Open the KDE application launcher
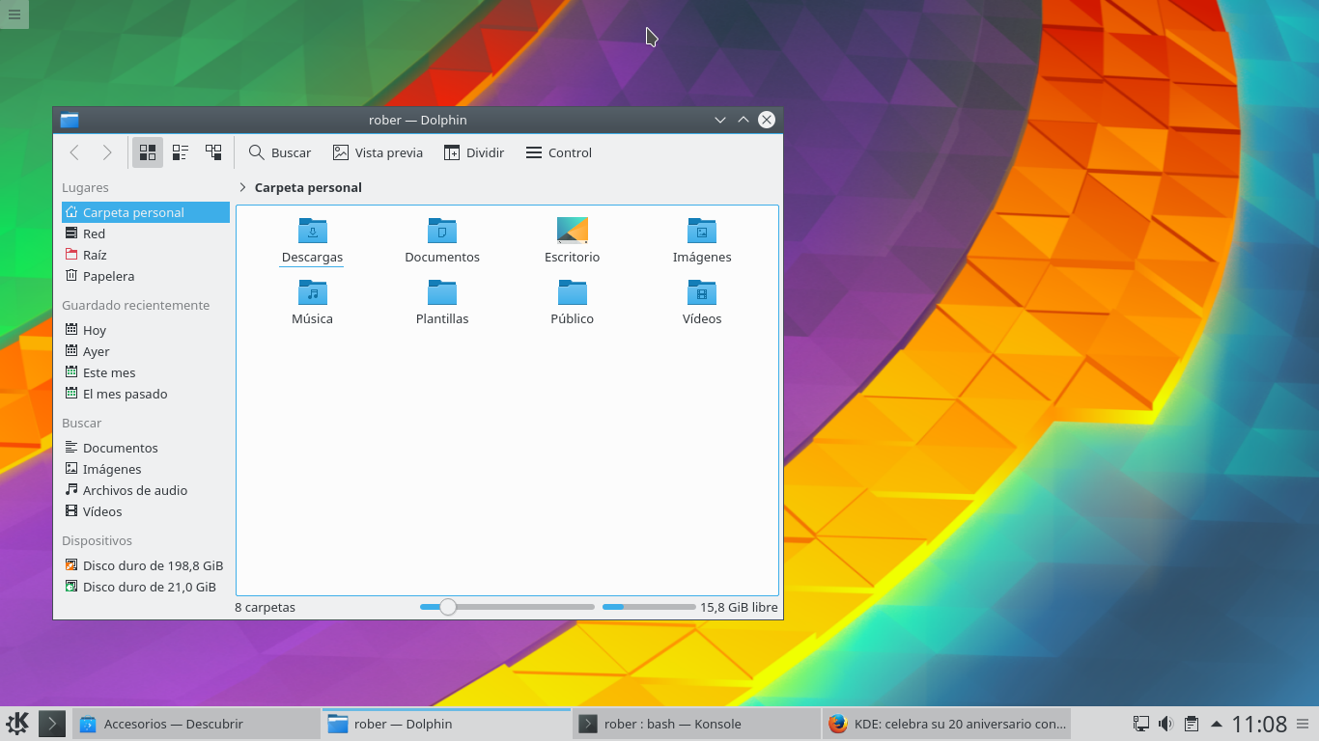The width and height of the screenshot is (1319, 741). coord(17,724)
